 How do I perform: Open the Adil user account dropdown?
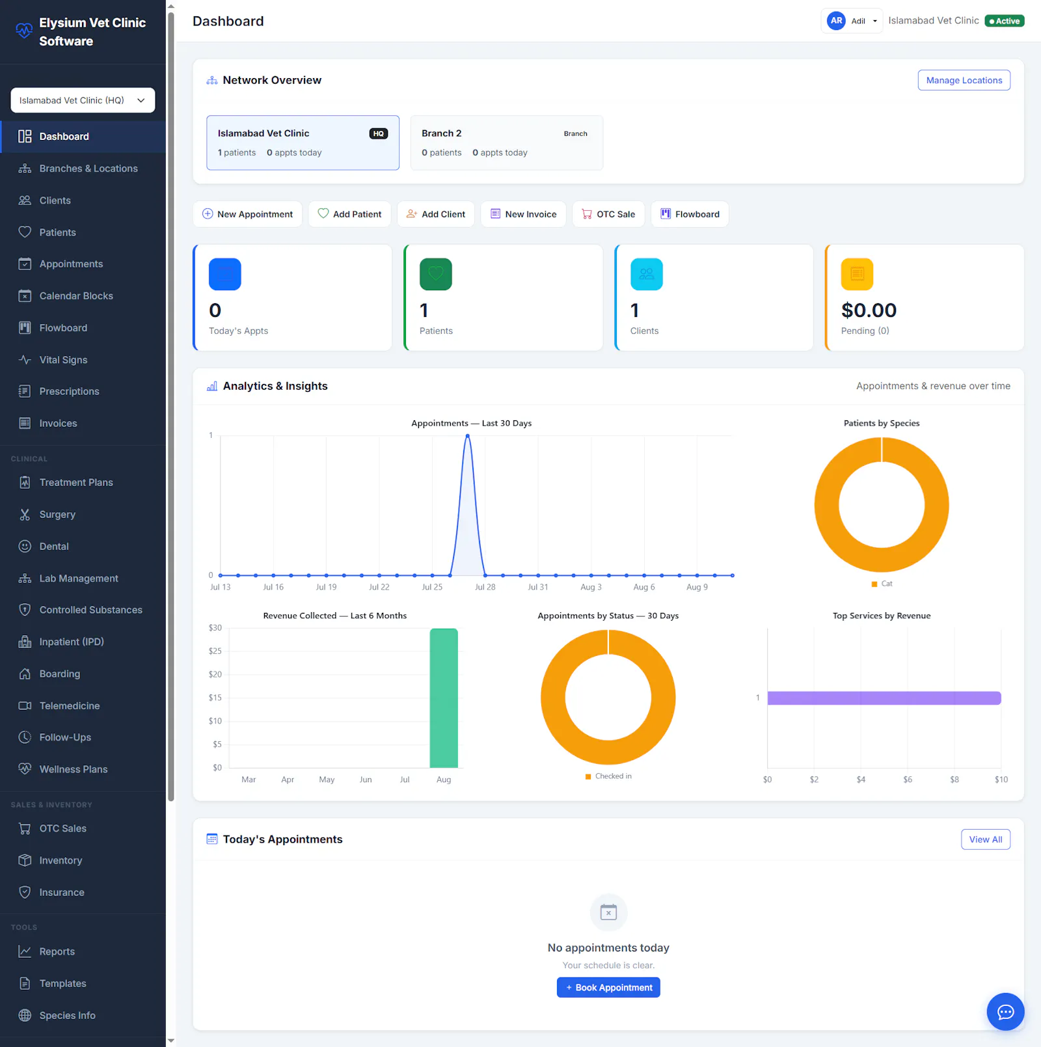tap(852, 21)
